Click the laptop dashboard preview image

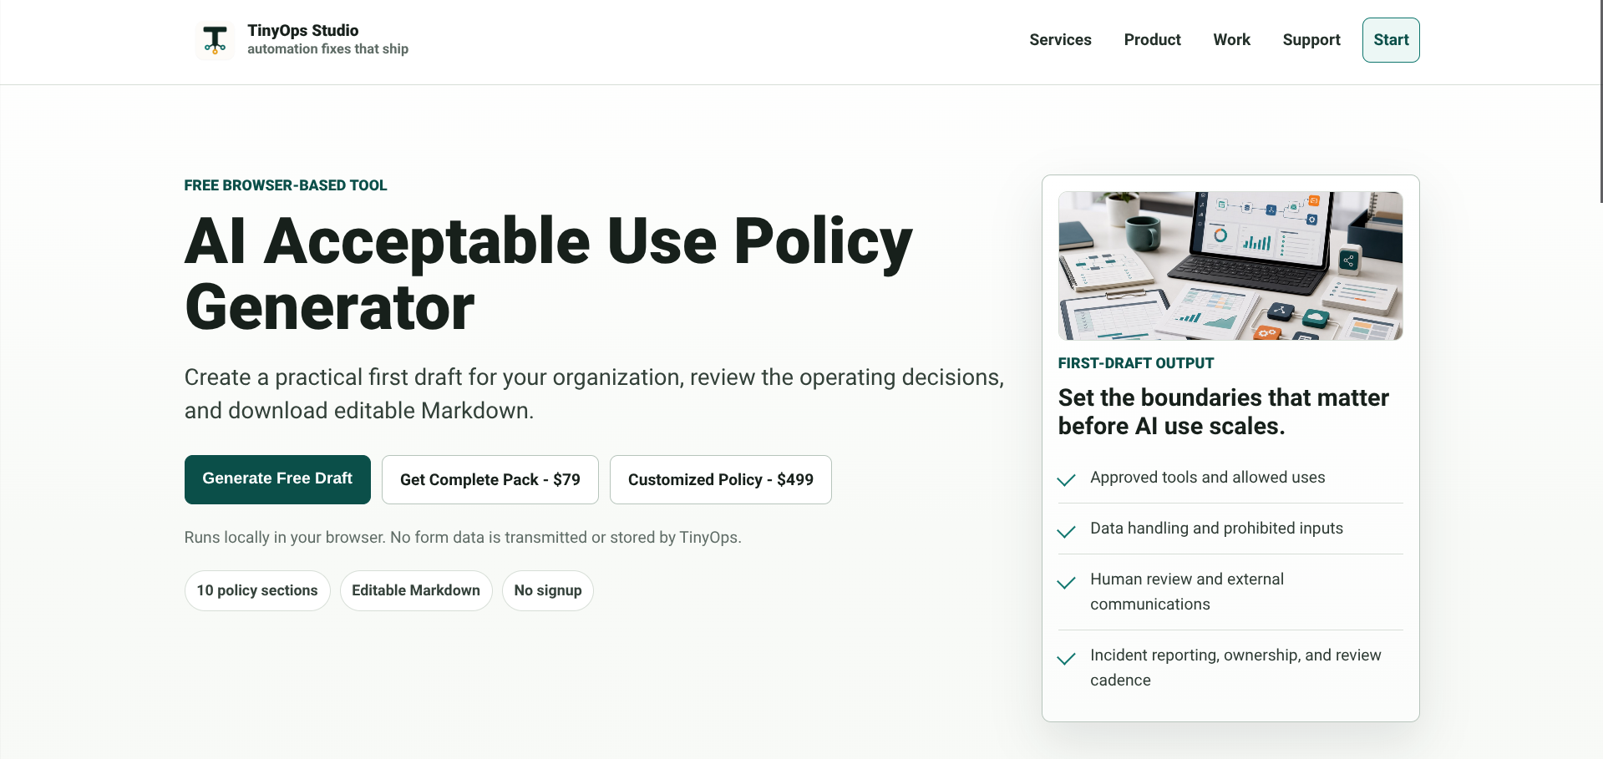click(x=1230, y=266)
